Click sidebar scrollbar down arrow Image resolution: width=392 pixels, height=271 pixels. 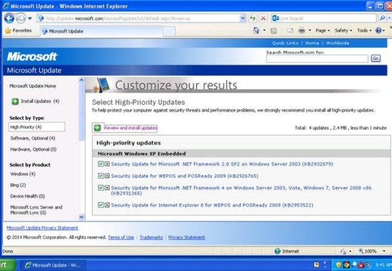point(81,217)
